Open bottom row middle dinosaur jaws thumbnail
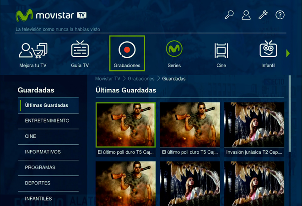This screenshot has width=302, height=206. click(190, 184)
